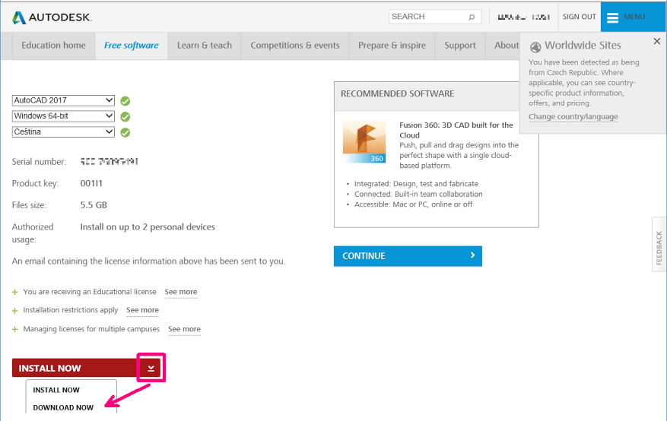Click the SIGN OUT link
Viewport: 667px width, 421px height.
click(580, 17)
